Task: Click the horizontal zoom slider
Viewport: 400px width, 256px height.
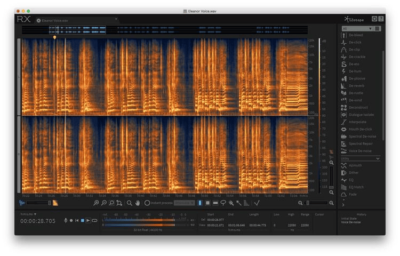Action: [x=316, y=203]
